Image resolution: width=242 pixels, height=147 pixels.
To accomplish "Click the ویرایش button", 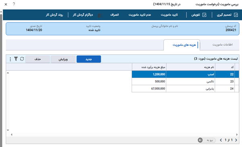I will [x=63, y=59].
